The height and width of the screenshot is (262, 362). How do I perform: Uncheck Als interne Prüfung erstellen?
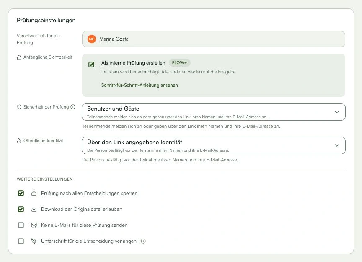tap(91, 65)
